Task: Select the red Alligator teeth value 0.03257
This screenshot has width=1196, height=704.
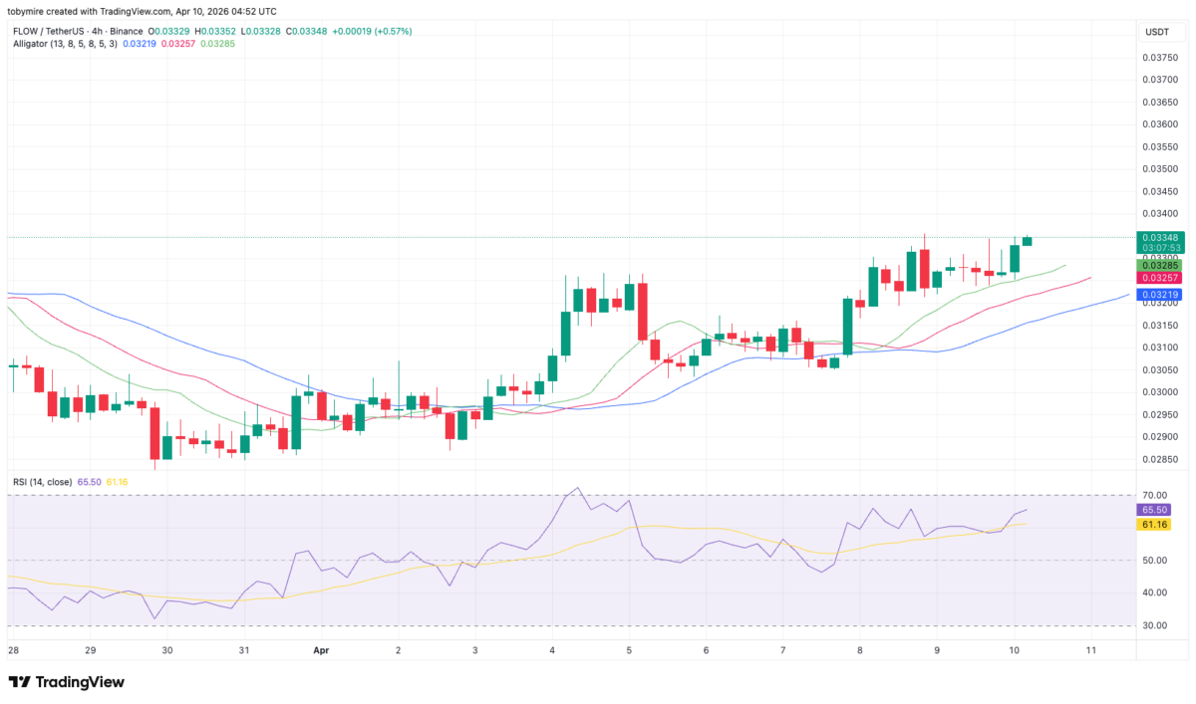Action: pyautogui.click(x=1160, y=279)
